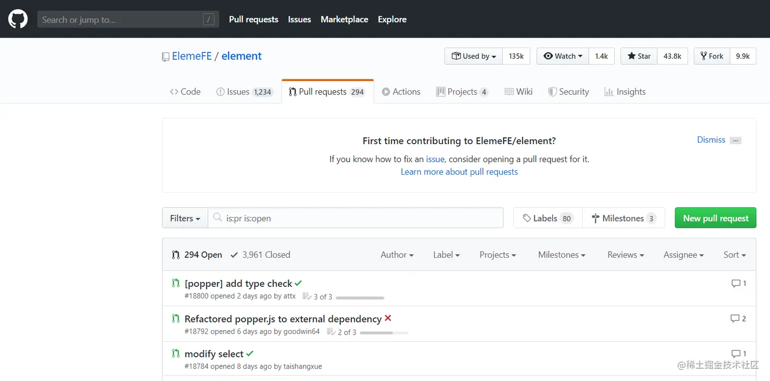Image resolution: width=770 pixels, height=381 pixels.
Task: Open Learn more about pull requests
Action: [x=459, y=172]
